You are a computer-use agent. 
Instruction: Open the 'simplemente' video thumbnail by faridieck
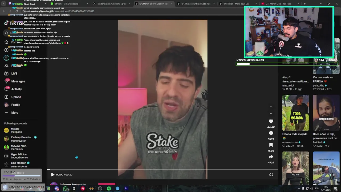[x=326, y=113]
